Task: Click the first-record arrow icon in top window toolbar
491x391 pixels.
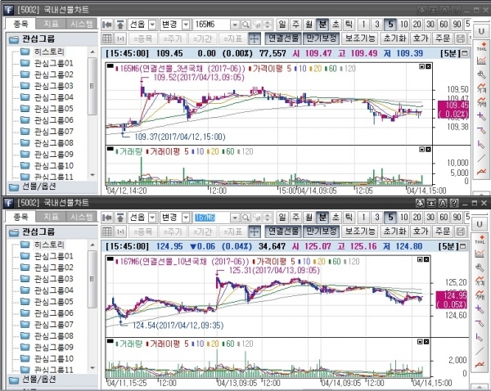Action: pyautogui.click(x=107, y=25)
